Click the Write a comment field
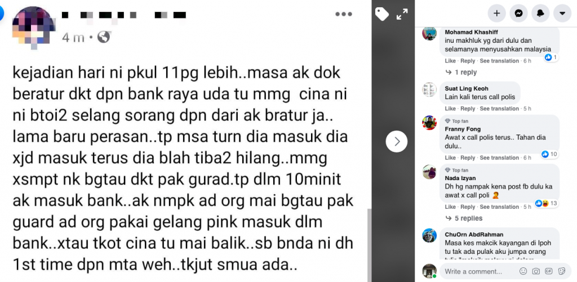The width and height of the screenshot is (577, 282). pyautogui.click(x=478, y=272)
